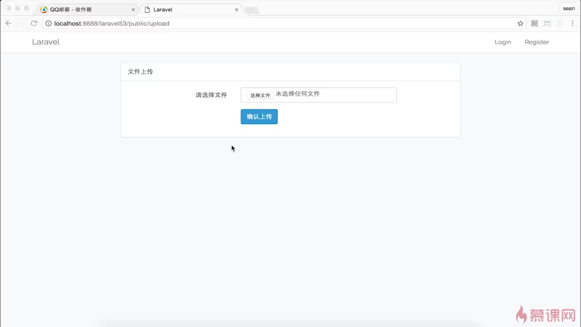Open the QR code extension icon

[534, 23]
